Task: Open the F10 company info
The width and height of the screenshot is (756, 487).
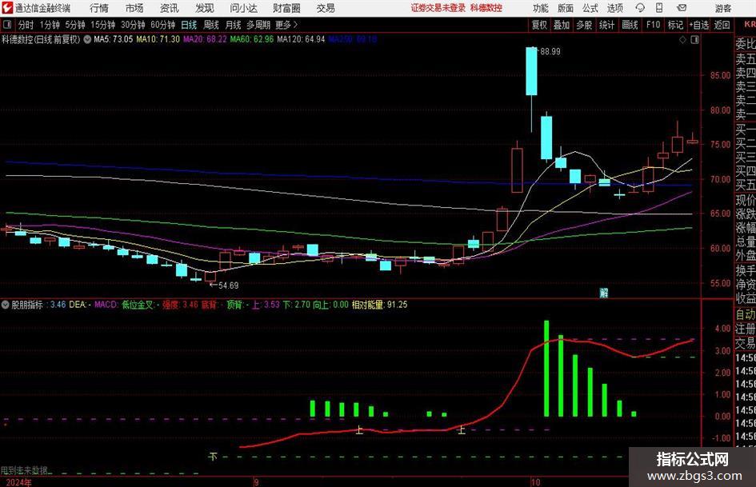Action: coord(653,25)
